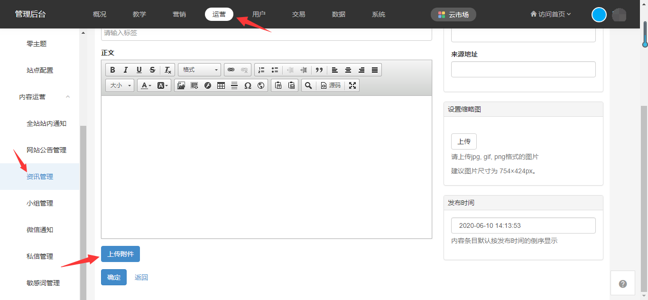Toggle 源码 source code view

pyautogui.click(x=331, y=85)
